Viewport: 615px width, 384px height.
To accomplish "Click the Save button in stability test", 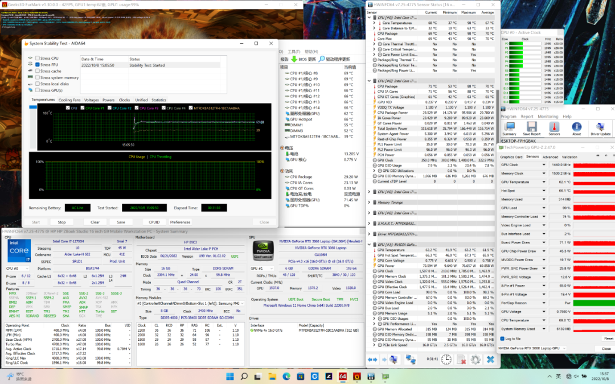I will tap(121, 222).
